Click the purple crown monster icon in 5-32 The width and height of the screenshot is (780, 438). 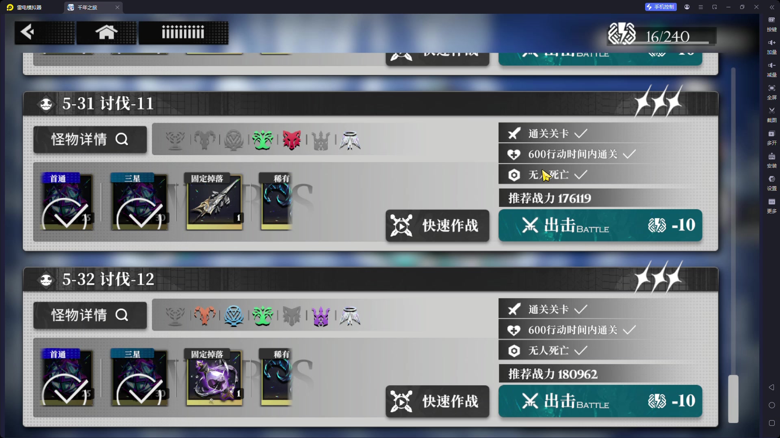321,316
